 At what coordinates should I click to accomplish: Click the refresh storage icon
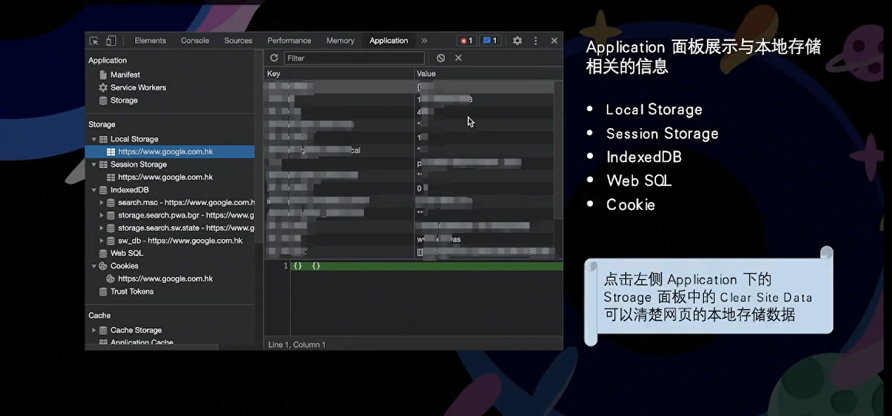coord(274,58)
